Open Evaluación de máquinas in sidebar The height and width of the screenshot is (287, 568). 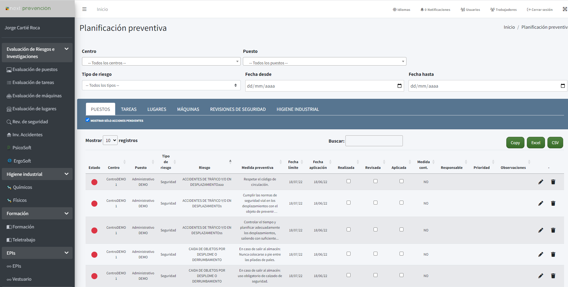click(34, 96)
